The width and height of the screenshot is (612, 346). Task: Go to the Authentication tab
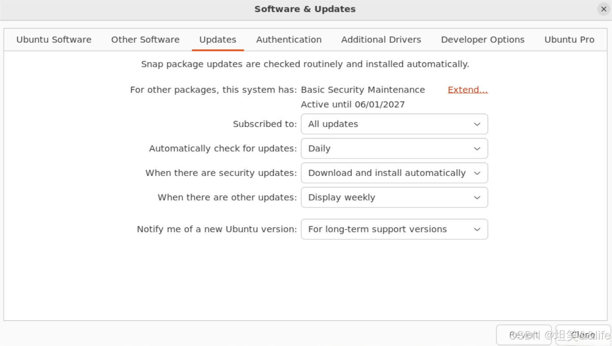[x=289, y=40]
